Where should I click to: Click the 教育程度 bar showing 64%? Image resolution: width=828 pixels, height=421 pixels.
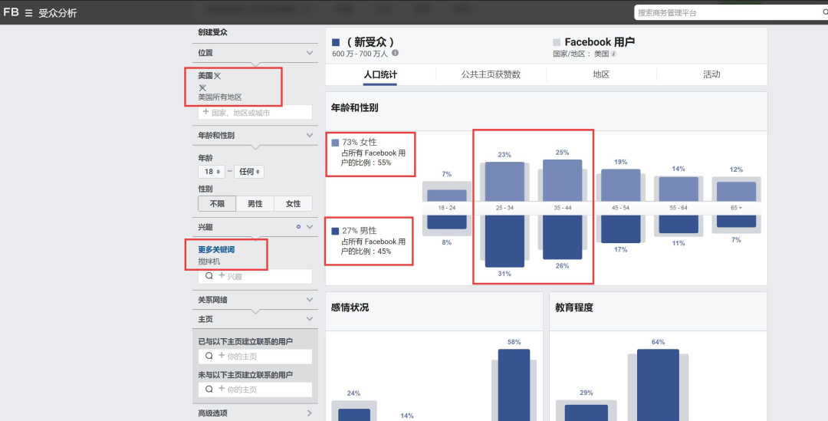tap(658, 385)
